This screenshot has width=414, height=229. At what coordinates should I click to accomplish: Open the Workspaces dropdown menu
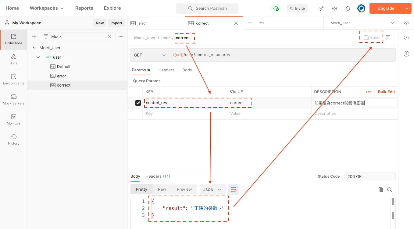coord(47,8)
